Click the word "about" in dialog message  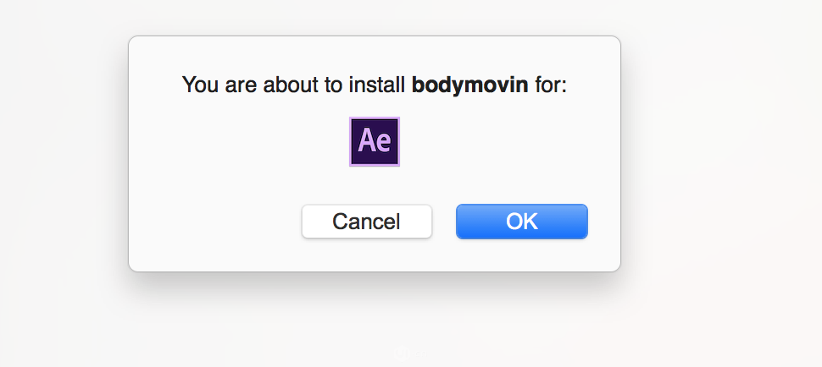pos(286,85)
